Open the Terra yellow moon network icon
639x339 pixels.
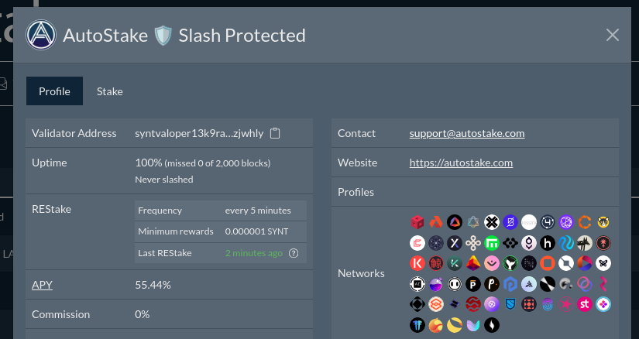[x=455, y=325]
